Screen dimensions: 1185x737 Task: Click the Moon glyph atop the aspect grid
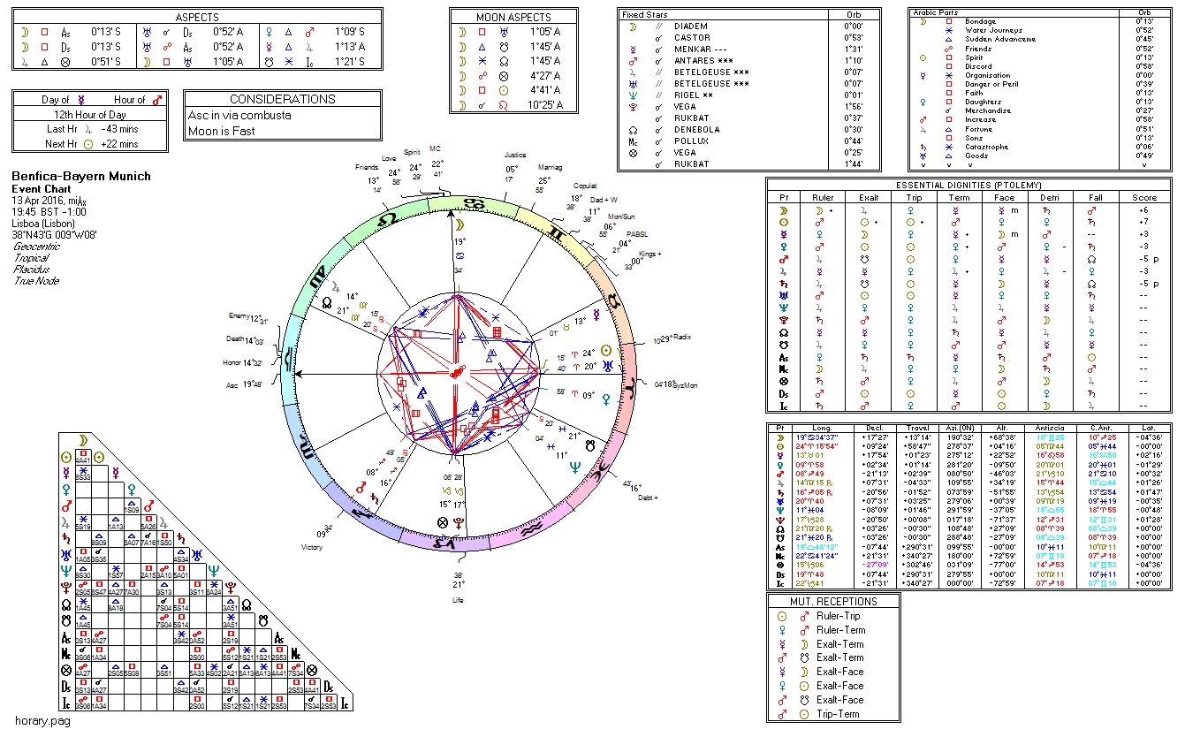point(82,439)
